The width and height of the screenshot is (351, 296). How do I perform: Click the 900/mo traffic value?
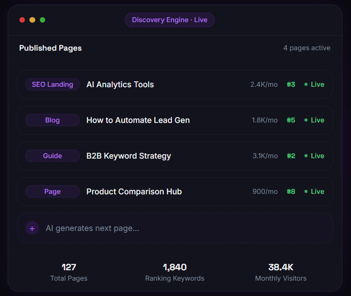pyautogui.click(x=265, y=192)
